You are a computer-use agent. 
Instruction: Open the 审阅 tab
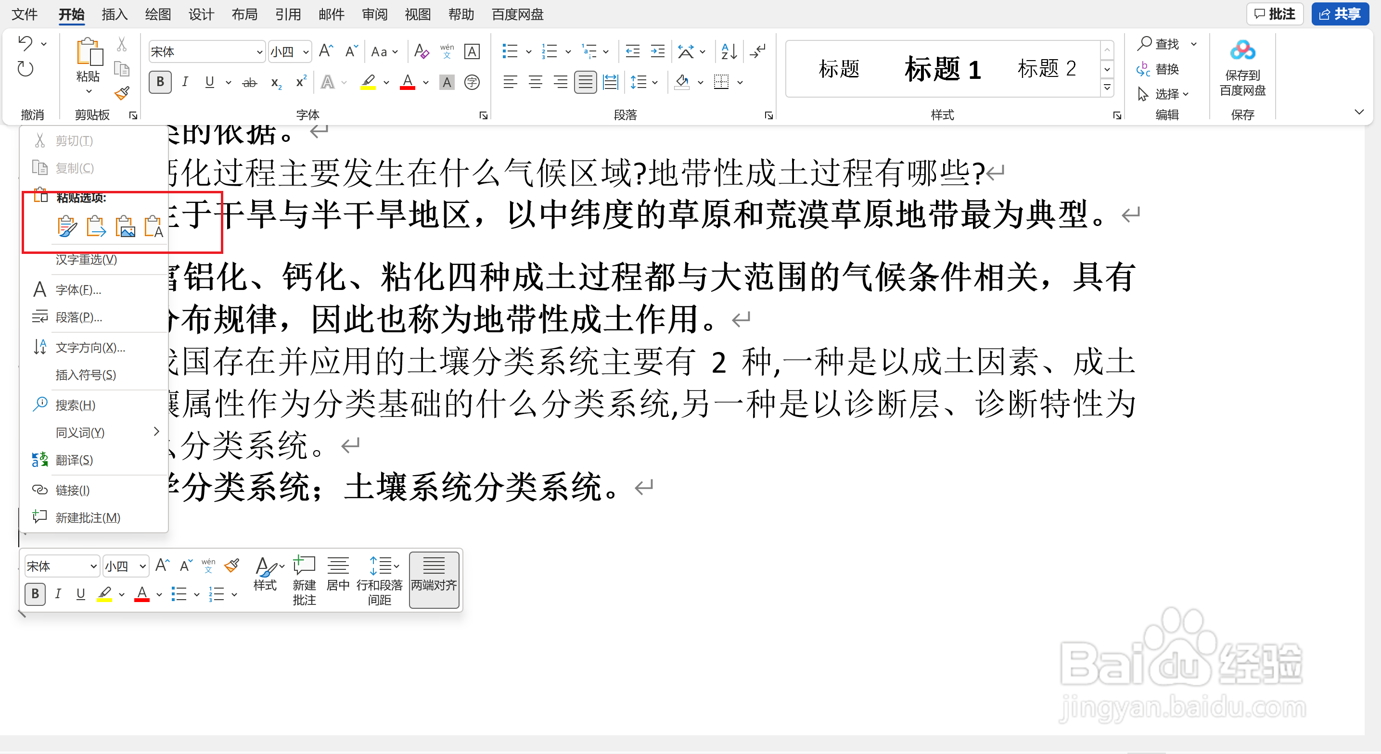(x=374, y=14)
